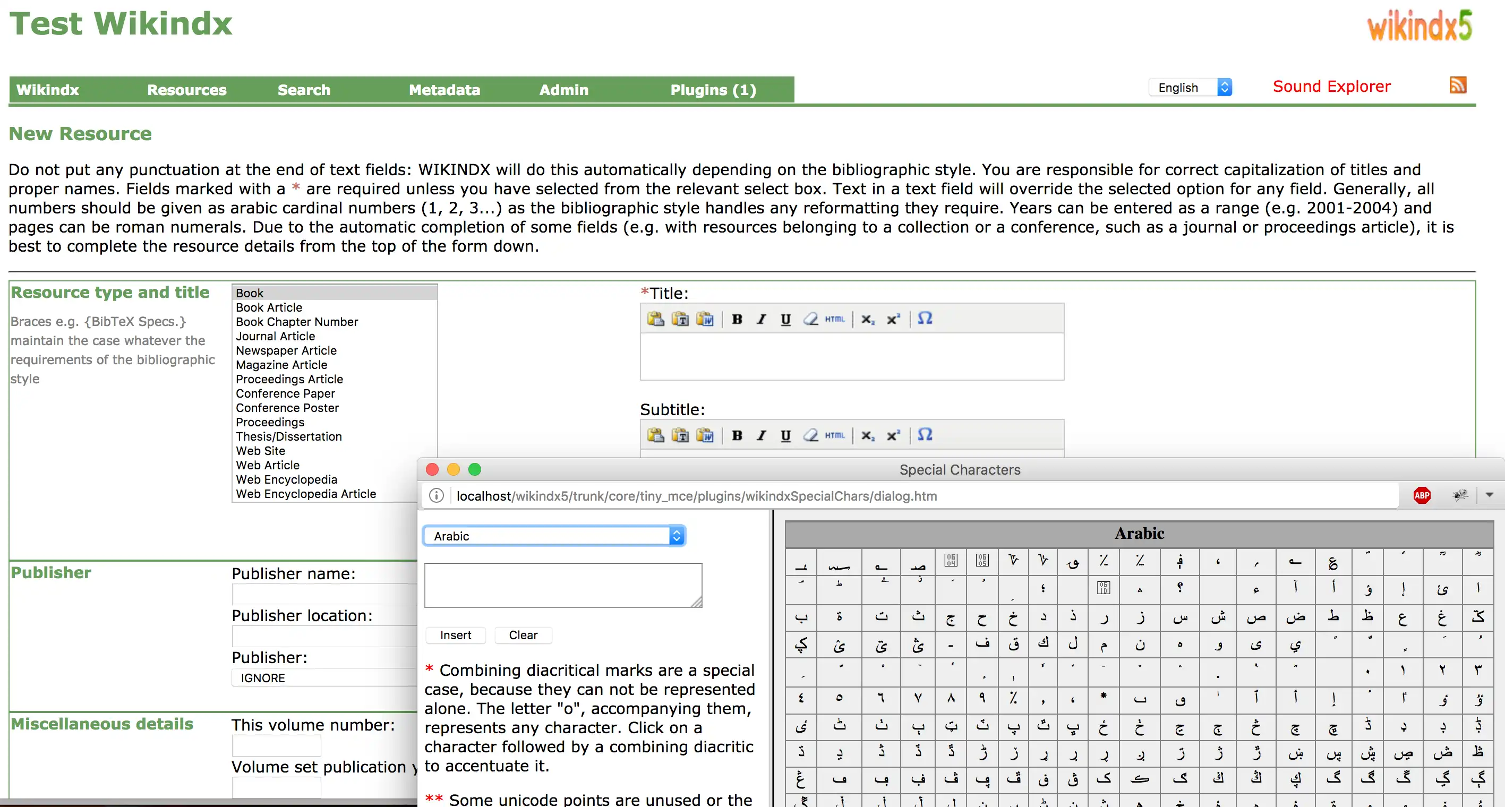Click the Superscript formatting icon

pos(894,320)
